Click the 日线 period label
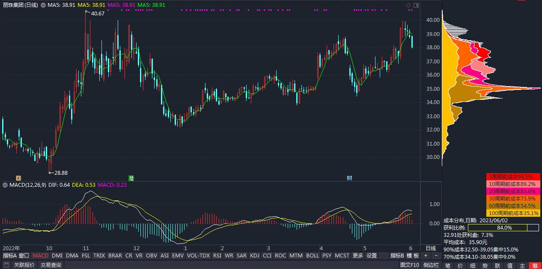This screenshot has width=542, height=269. click(x=431, y=248)
